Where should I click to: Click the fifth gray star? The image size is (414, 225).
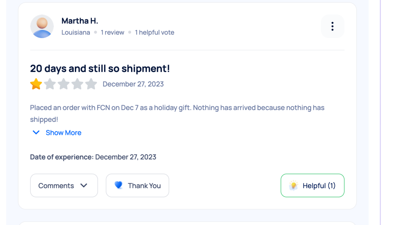pyautogui.click(x=91, y=84)
